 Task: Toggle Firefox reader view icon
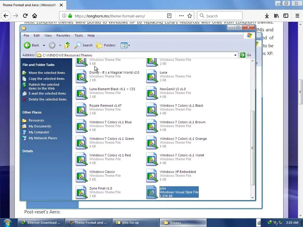coord(169,16)
